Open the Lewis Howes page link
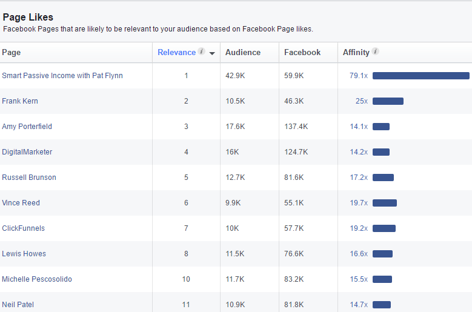Viewport: 472px width, 312px height. (x=24, y=254)
